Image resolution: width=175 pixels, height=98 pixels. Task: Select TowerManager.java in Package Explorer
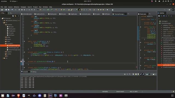(x=14, y=50)
